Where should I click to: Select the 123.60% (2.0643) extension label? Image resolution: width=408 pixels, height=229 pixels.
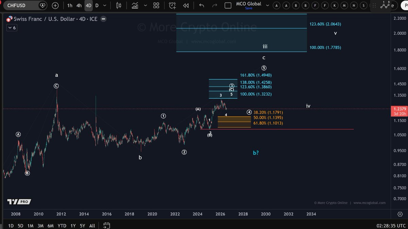pyautogui.click(x=325, y=24)
